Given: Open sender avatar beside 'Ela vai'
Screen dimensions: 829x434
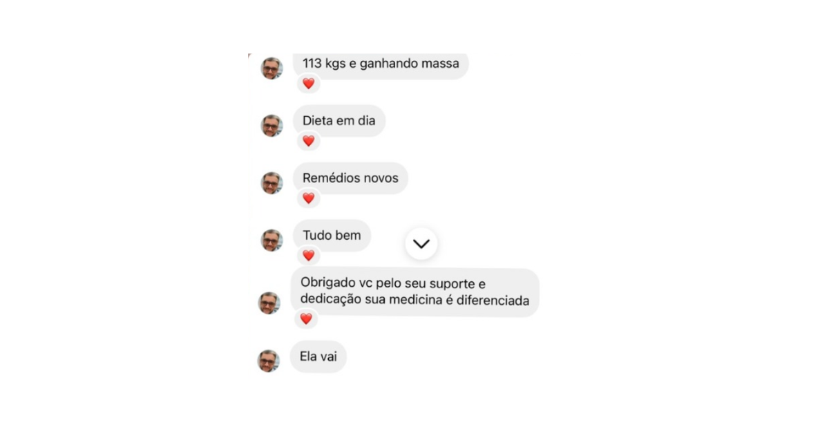Looking at the screenshot, I should tap(269, 361).
